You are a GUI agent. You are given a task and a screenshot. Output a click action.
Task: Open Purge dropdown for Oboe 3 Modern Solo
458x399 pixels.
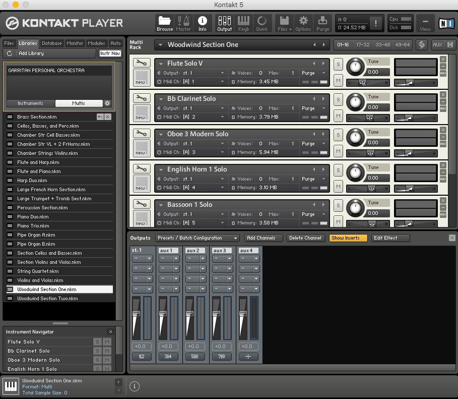(323, 144)
